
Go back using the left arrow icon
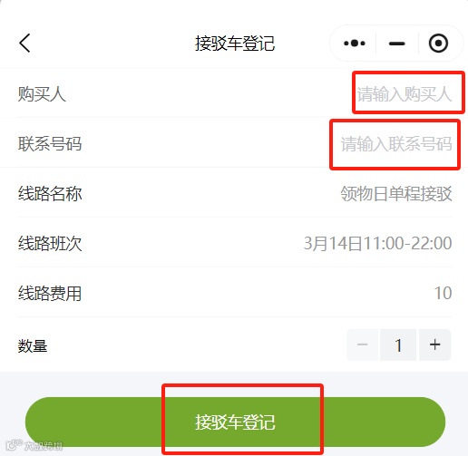24,44
